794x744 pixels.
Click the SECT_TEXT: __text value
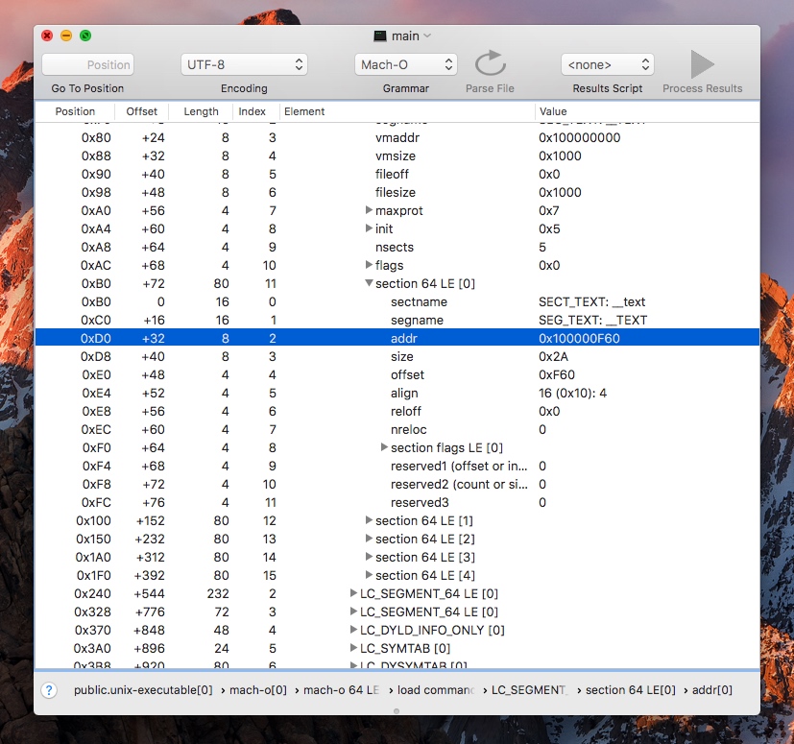pos(591,301)
